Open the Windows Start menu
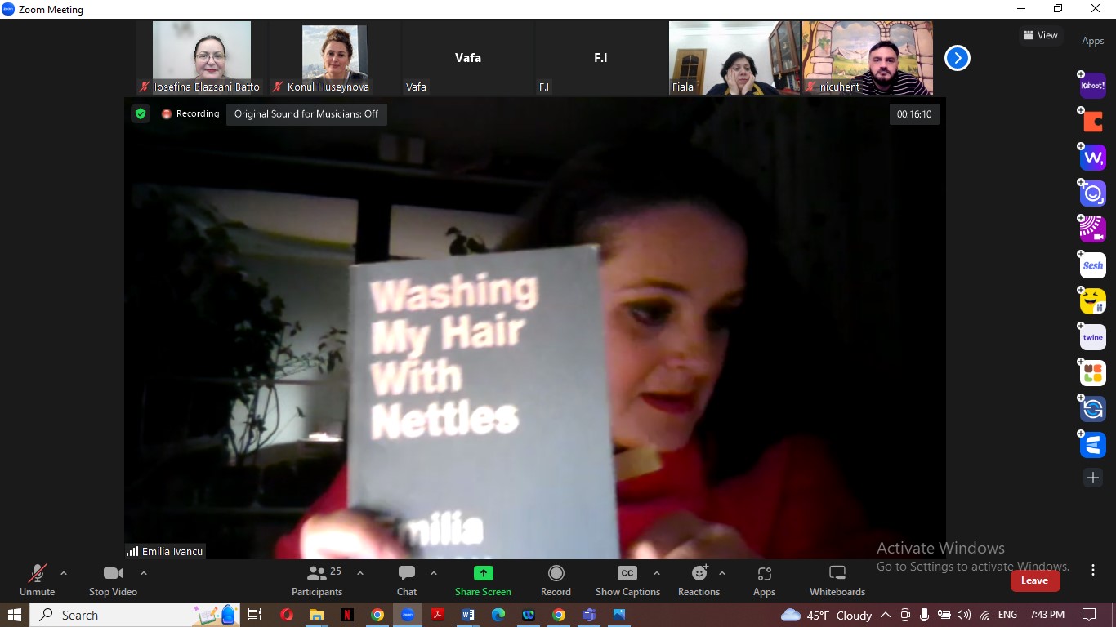This screenshot has width=1116, height=627. tap(15, 615)
